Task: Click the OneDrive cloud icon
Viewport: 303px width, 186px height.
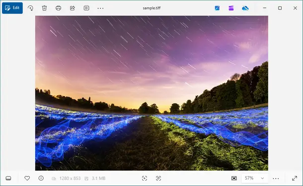Action: click(245, 8)
